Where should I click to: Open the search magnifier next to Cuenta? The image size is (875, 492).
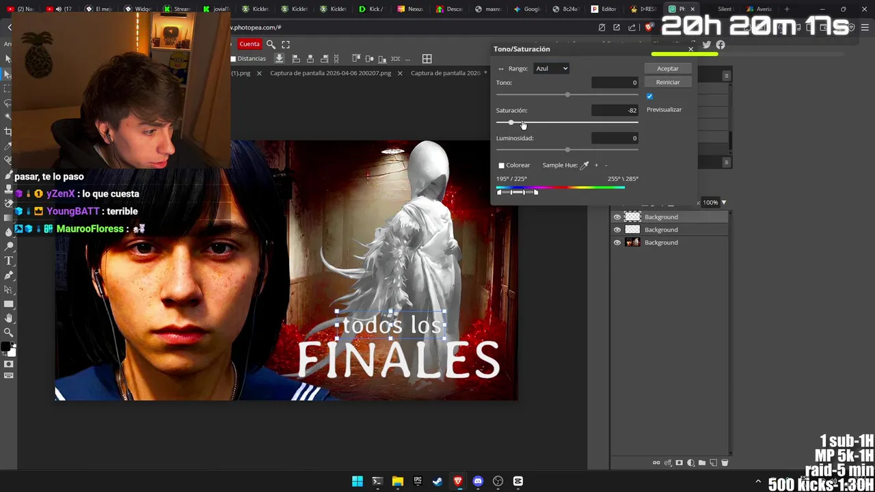(x=271, y=44)
